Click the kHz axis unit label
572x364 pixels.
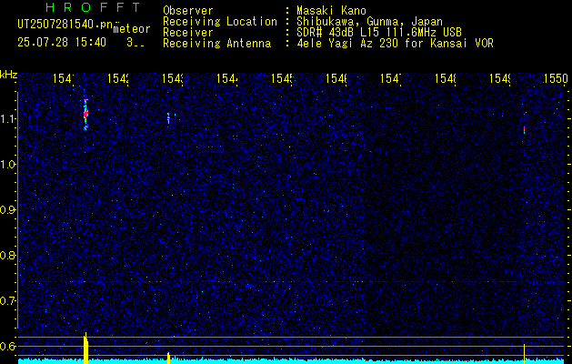point(9,75)
